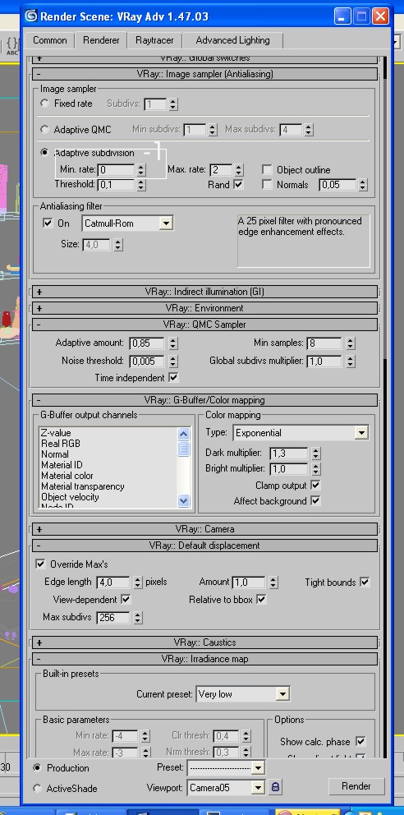Toggle the Rand checkbox

(238, 185)
